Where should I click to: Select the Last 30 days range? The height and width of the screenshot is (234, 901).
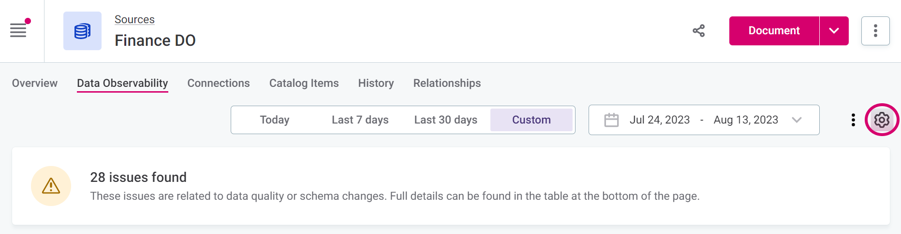(x=445, y=120)
